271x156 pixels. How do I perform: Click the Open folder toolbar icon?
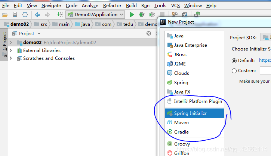pyautogui.click(x=5, y=15)
